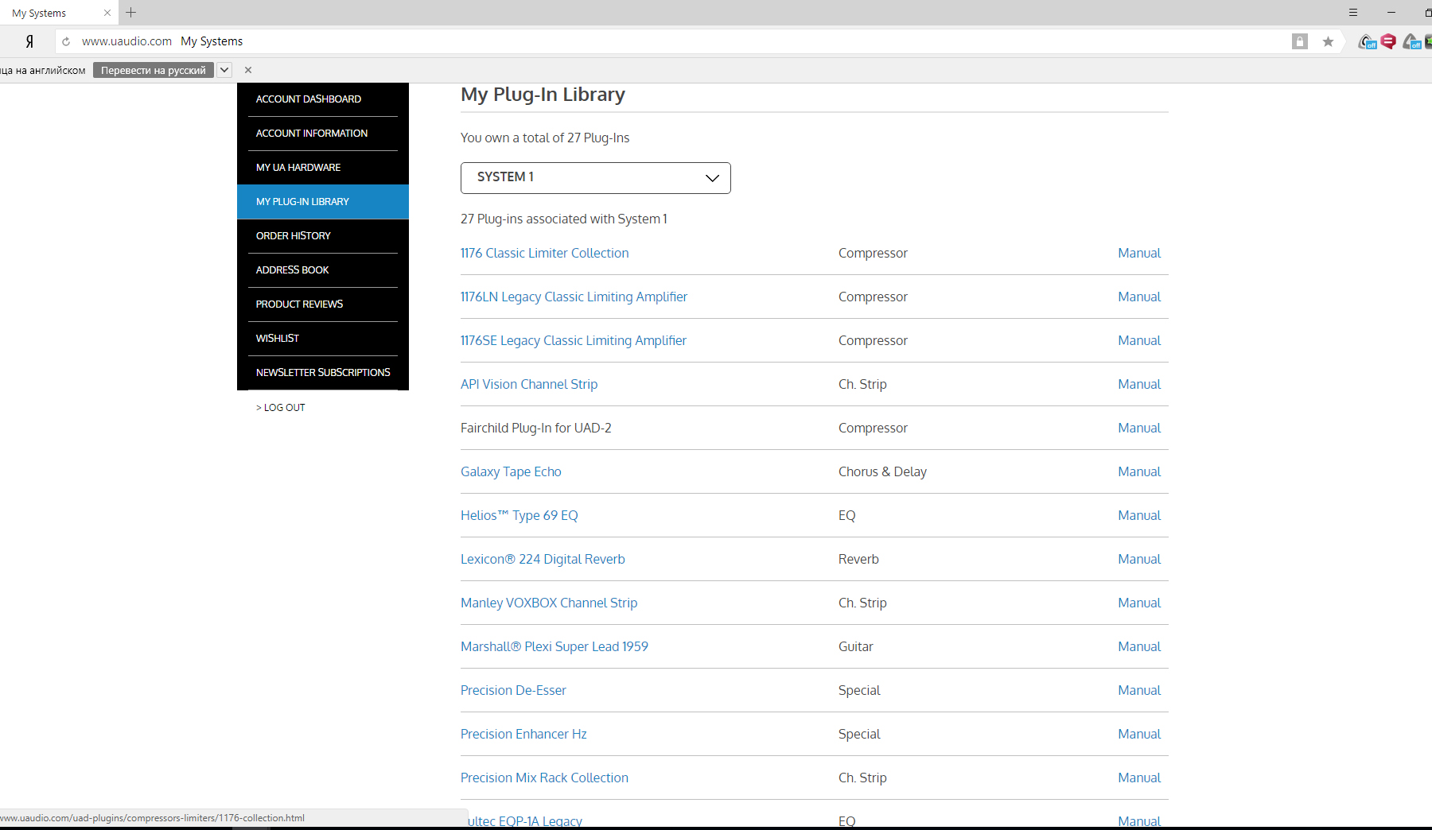
Task: Open Manual for Fairchild Plug-In
Action: pyautogui.click(x=1139, y=428)
